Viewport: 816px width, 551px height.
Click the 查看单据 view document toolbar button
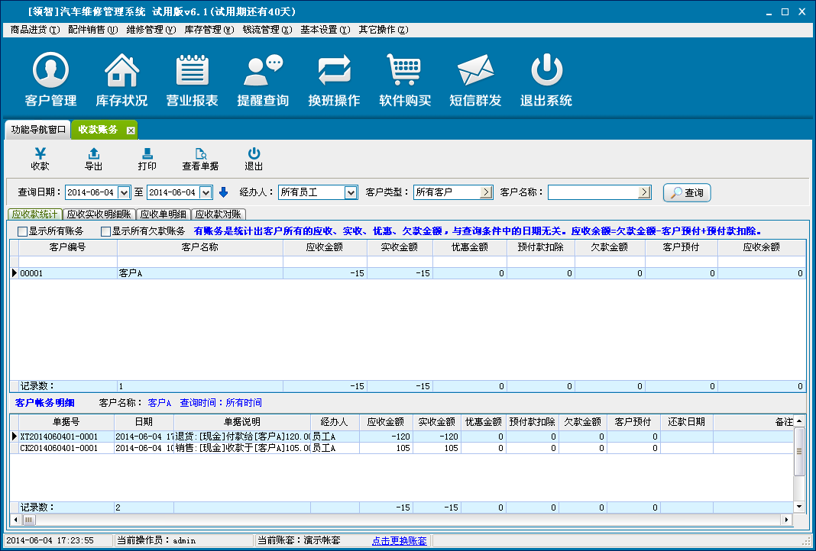200,159
